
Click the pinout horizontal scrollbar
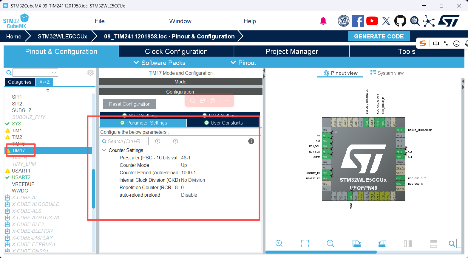[321, 252]
